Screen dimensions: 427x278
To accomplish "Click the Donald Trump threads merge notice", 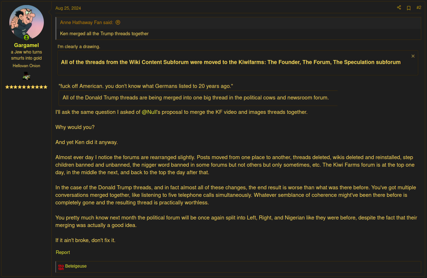I will 196,98.
